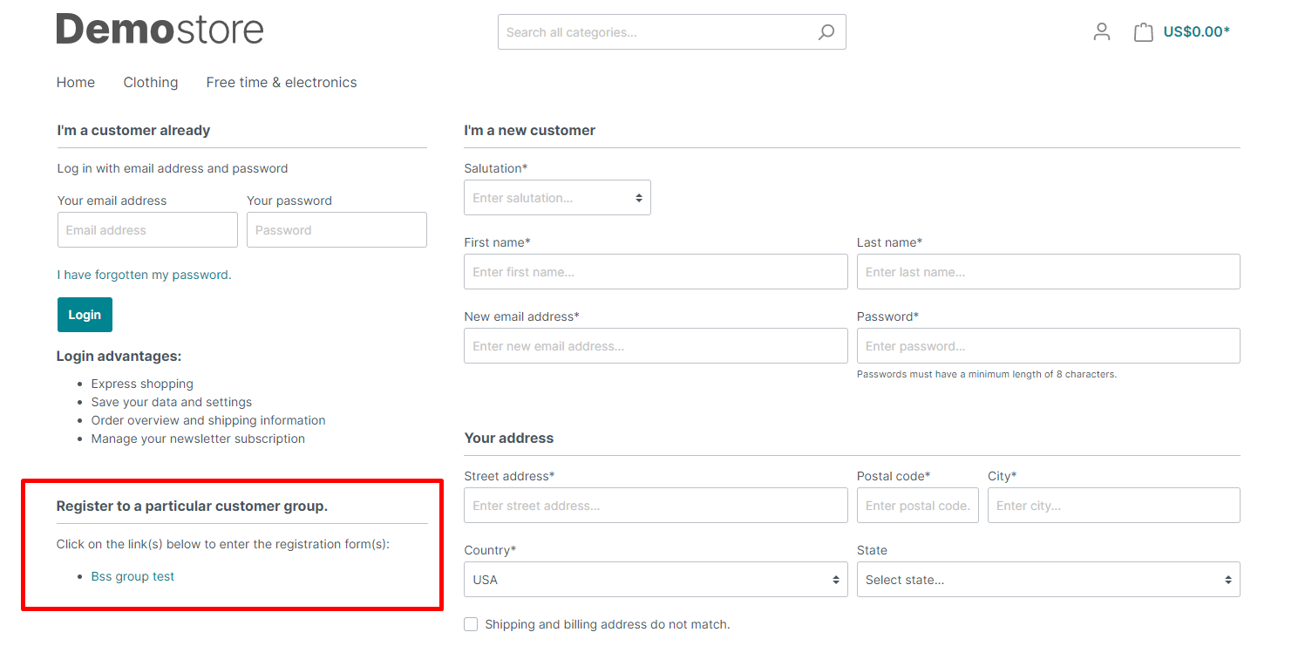Open the Salutation dropdown

point(557,198)
